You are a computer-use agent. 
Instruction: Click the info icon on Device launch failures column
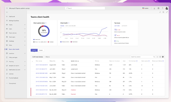[x=163, y=61]
